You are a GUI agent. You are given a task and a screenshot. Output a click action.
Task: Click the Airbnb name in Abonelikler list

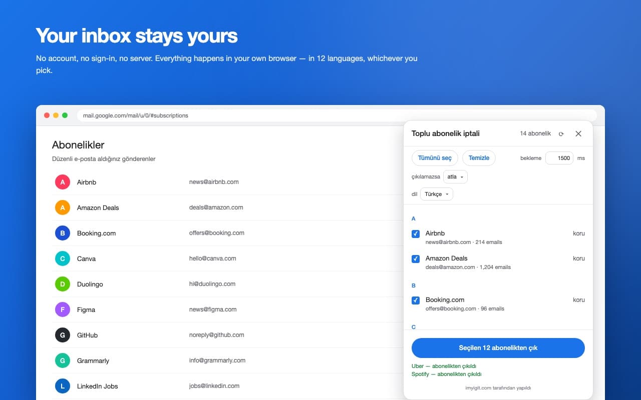[x=87, y=182]
